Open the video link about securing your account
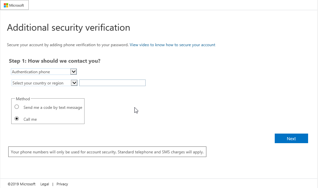 click(x=172, y=45)
